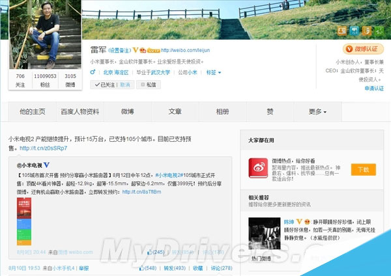Click the 武汉大学 school link
The height and width of the screenshot is (276, 391).
click(160, 72)
